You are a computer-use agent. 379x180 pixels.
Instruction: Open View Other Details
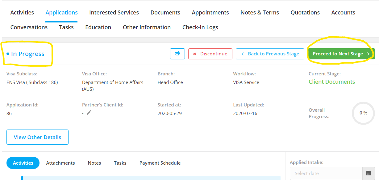pos(37,137)
